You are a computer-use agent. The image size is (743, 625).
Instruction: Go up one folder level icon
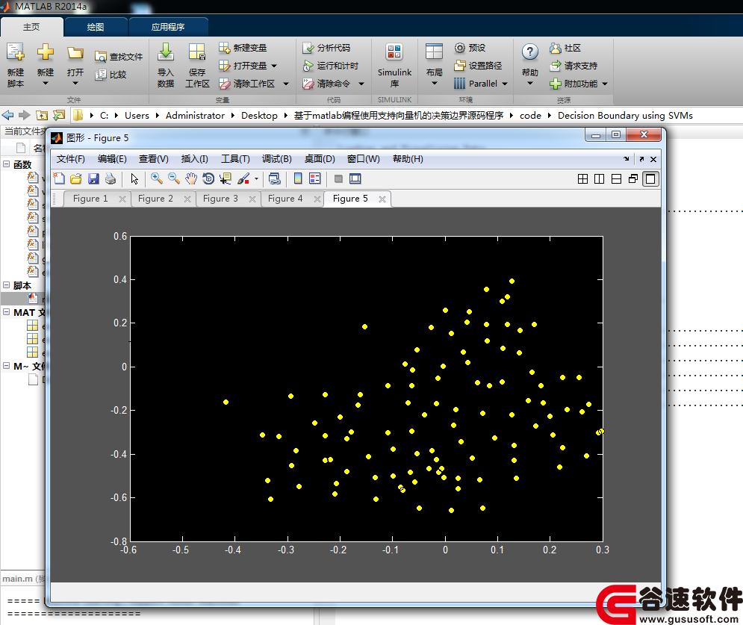42,115
